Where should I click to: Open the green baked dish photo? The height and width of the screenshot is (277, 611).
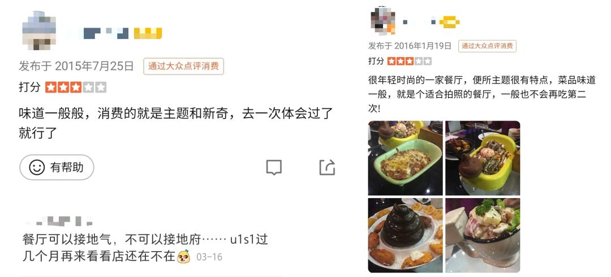tap(405, 158)
